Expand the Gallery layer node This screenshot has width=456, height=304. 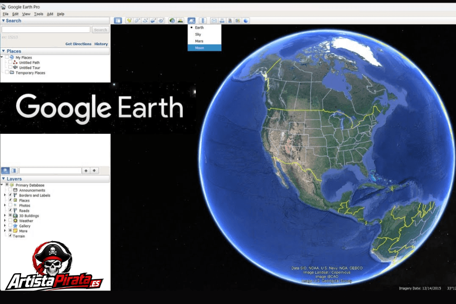[5, 226]
